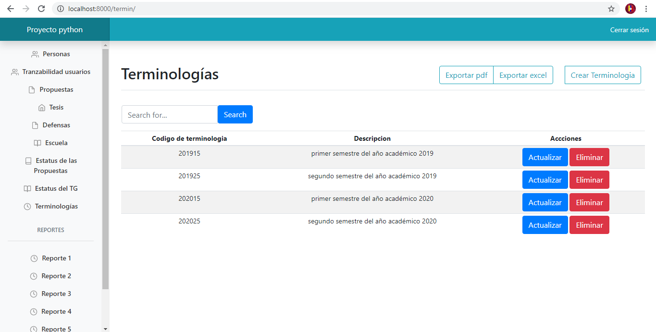This screenshot has width=656, height=332.
Task: Click the people icon beside Personas
Action: 35,54
